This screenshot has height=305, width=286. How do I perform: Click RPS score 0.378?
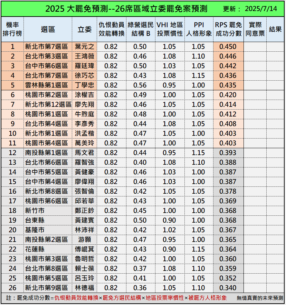point(228,191)
